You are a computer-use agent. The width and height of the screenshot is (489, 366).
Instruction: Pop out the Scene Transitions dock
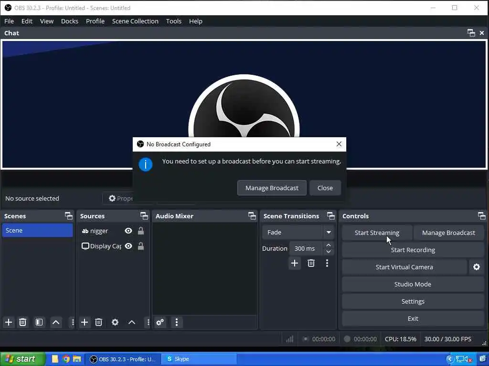pos(331,216)
